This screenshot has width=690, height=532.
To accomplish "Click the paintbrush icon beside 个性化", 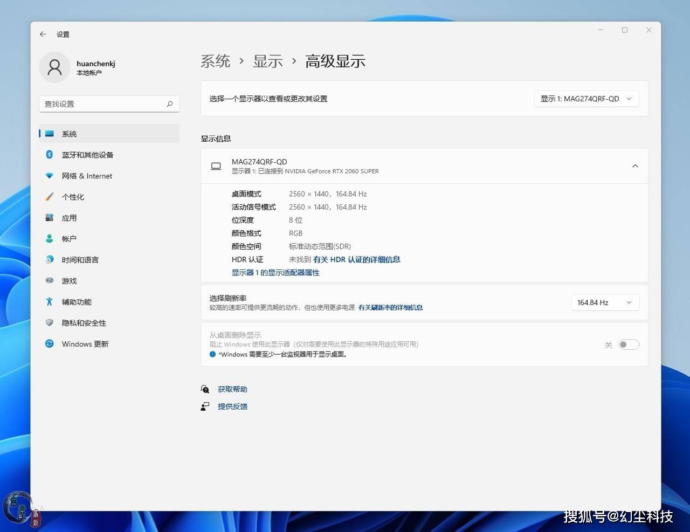I will pos(50,197).
